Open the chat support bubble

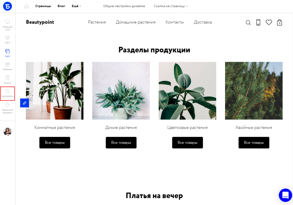[x=285, y=195]
